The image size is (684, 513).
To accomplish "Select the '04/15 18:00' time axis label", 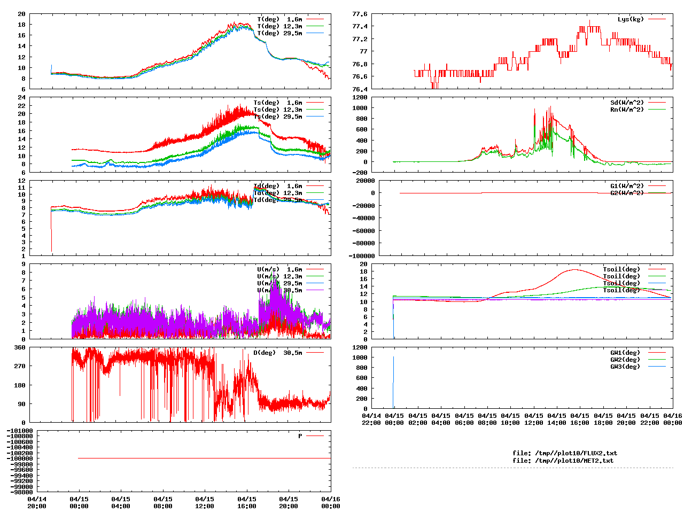I will pos(603,419).
